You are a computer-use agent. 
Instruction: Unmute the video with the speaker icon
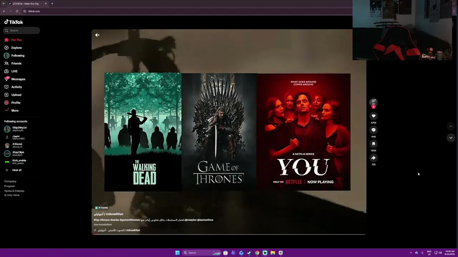[97, 35]
